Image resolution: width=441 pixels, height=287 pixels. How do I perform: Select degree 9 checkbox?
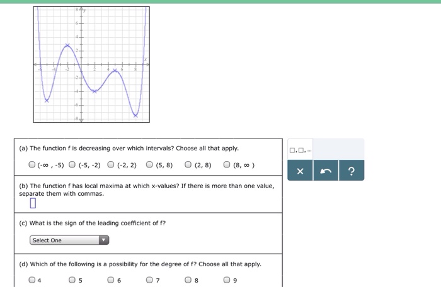[x=227, y=279]
